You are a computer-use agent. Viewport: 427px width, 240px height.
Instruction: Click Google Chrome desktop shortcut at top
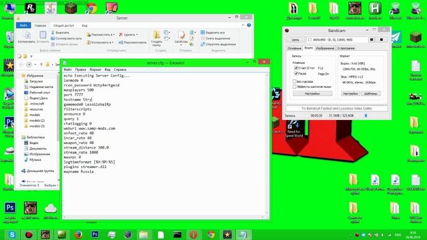(91, 9)
